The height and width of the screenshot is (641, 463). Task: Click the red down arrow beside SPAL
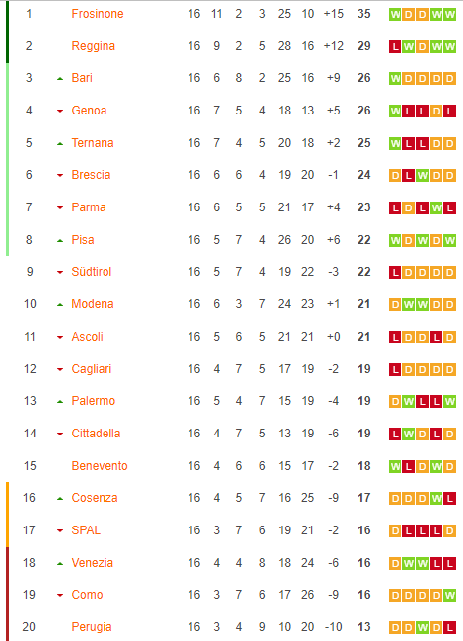point(60,530)
